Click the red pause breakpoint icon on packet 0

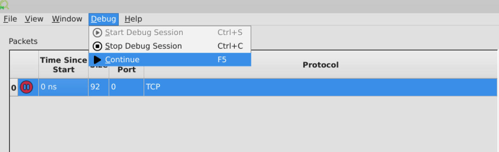[26, 87]
